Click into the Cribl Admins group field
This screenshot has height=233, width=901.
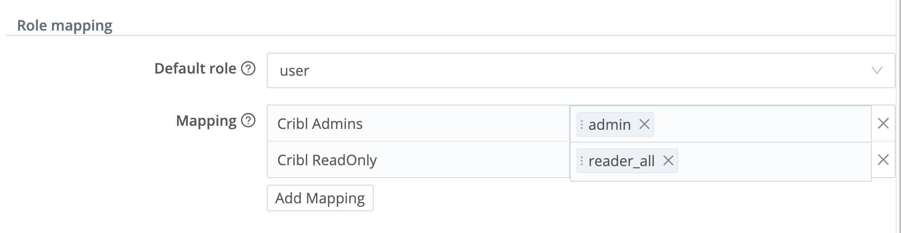point(417,124)
